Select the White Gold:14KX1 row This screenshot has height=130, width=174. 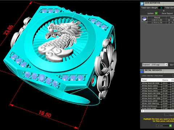tap(157, 91)
